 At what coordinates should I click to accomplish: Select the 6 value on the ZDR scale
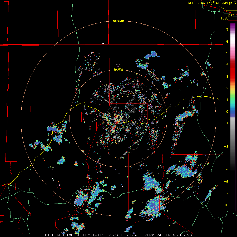[x=227, y=41]
